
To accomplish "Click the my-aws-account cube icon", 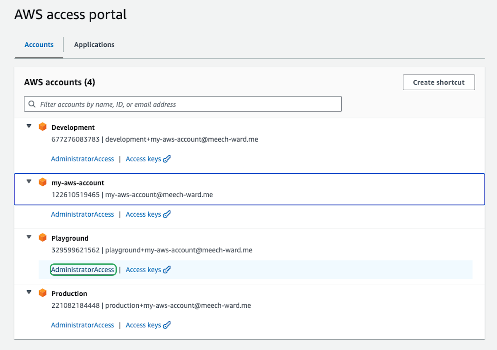I will 43,182.
